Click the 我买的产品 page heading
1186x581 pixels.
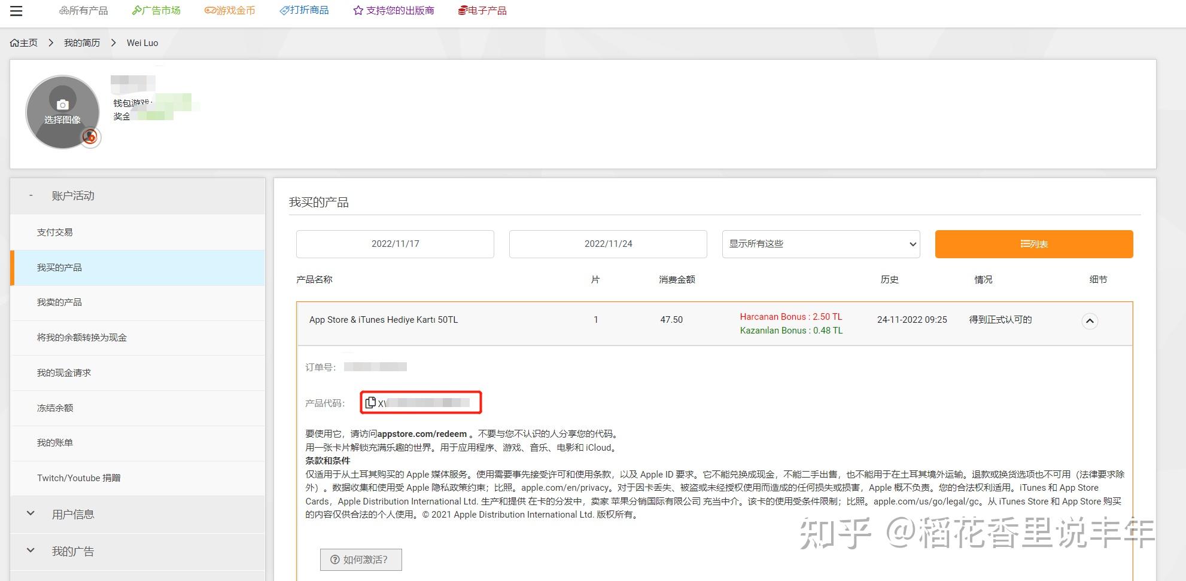pos(319,203)
